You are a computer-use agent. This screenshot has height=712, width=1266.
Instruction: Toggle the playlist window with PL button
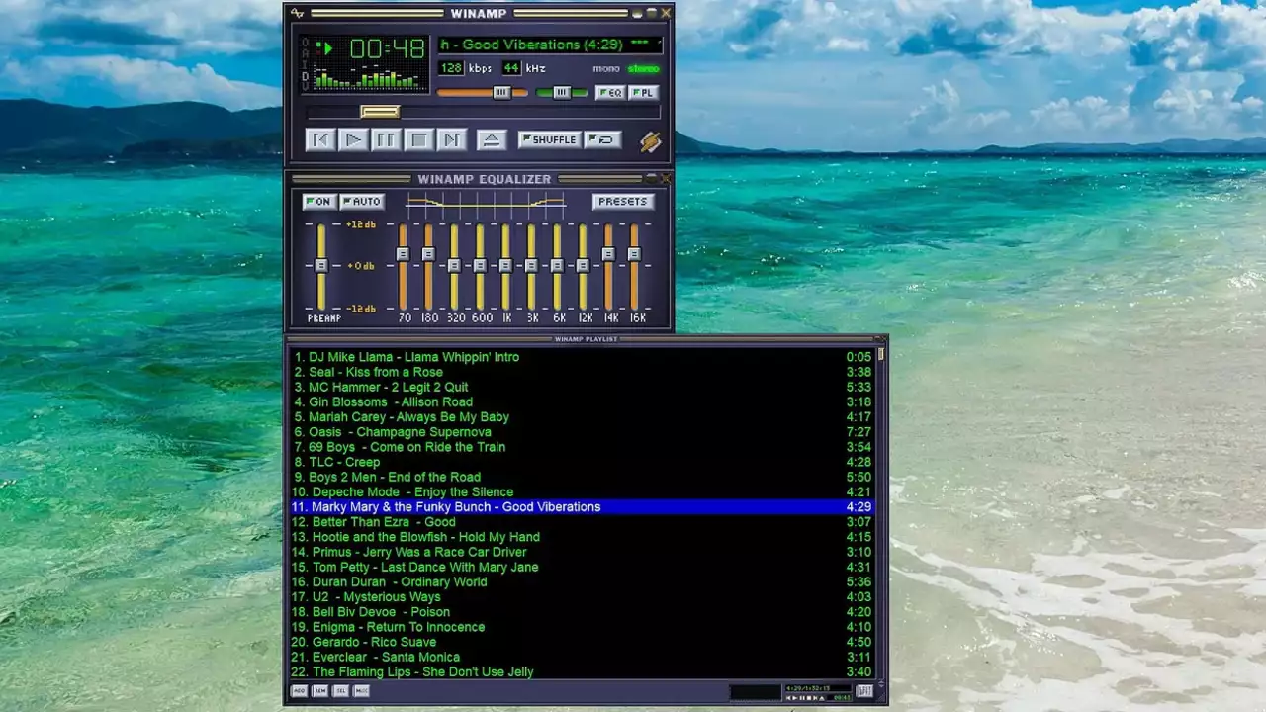pyautogui.click(x=643, y=93)
